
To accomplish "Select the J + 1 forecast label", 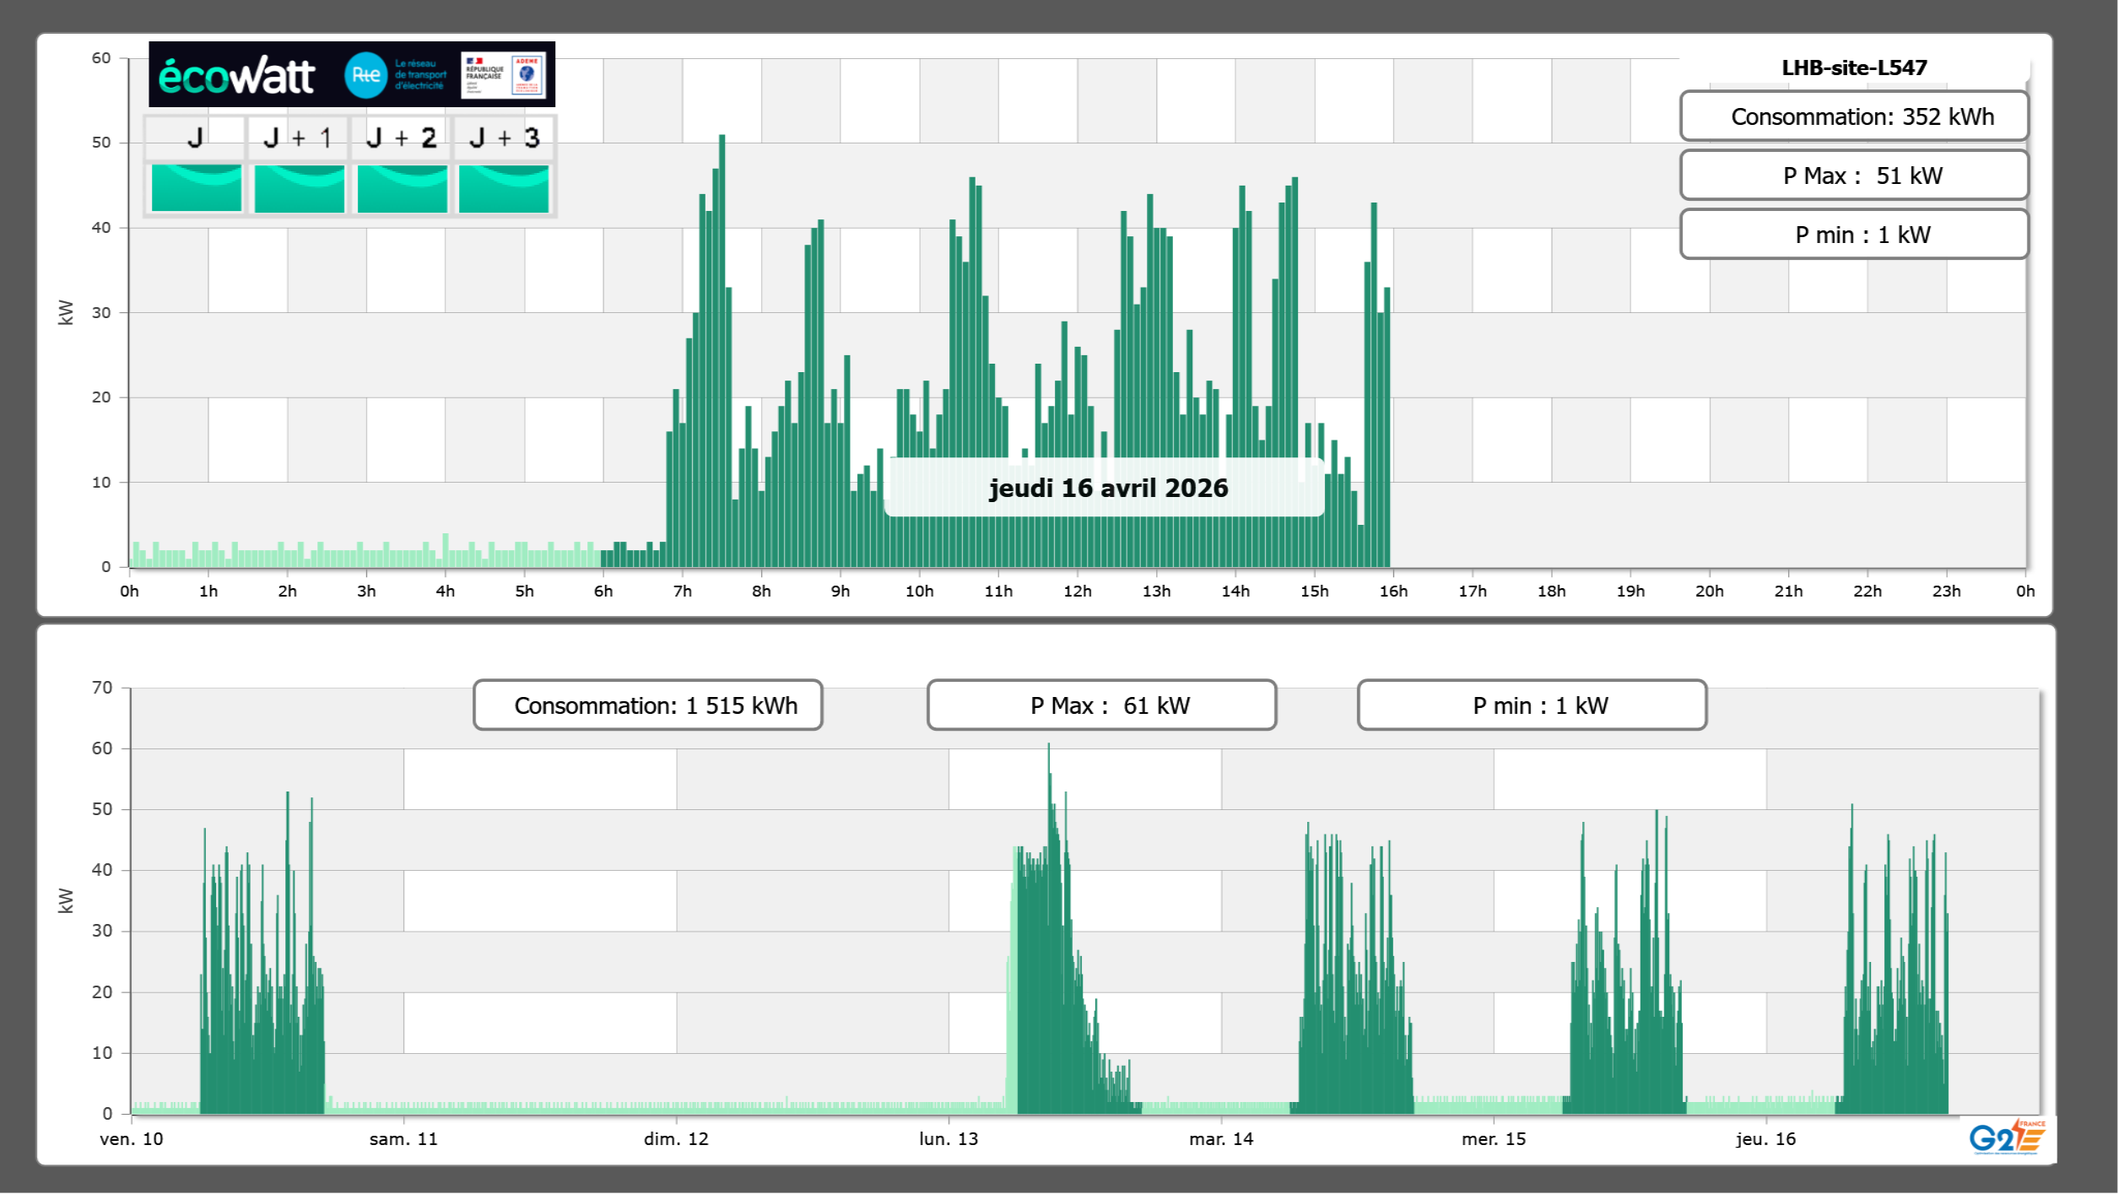I will tap(297, 138).
